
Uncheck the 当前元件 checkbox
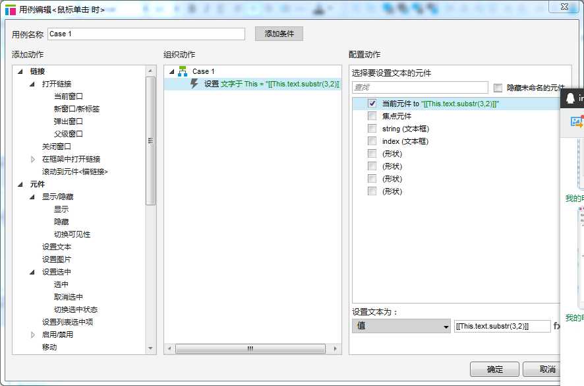[372, 104]
